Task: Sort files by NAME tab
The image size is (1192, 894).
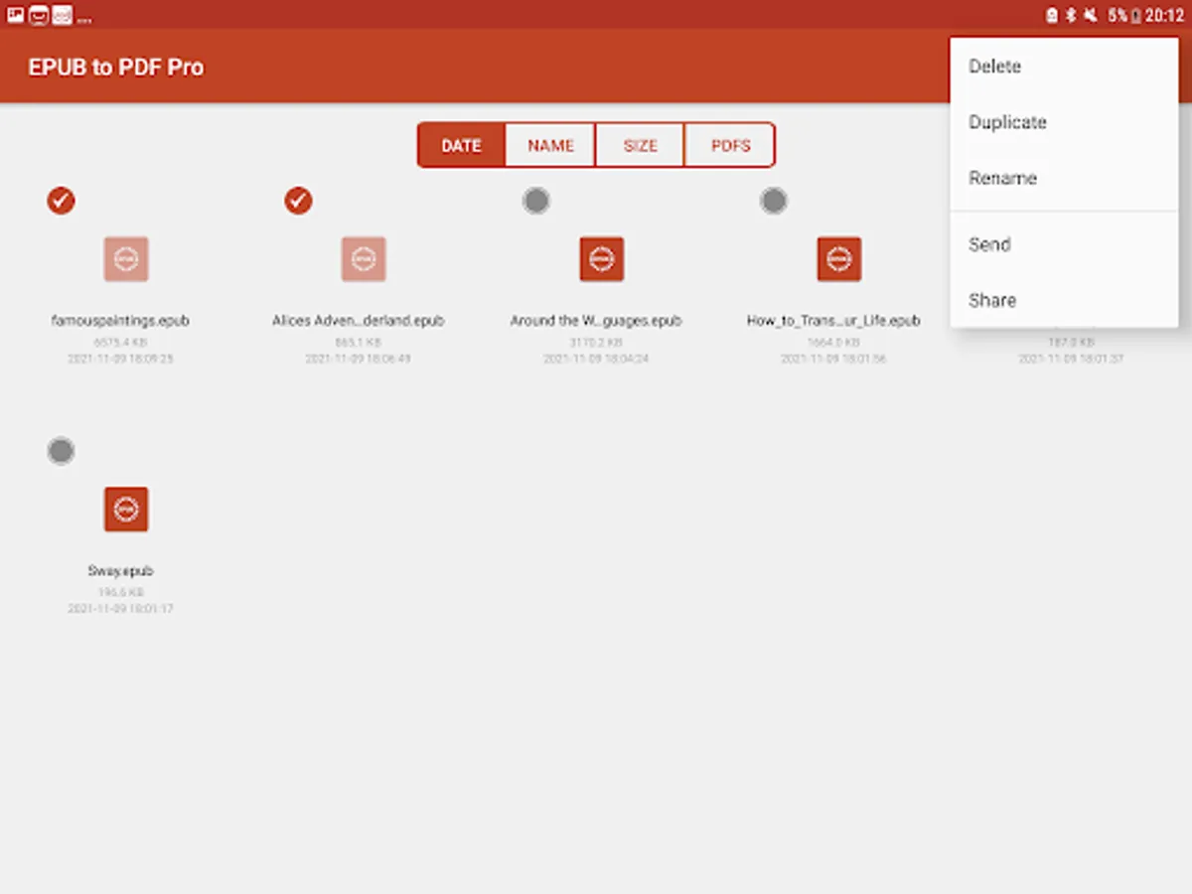Action: pos(550,145)
